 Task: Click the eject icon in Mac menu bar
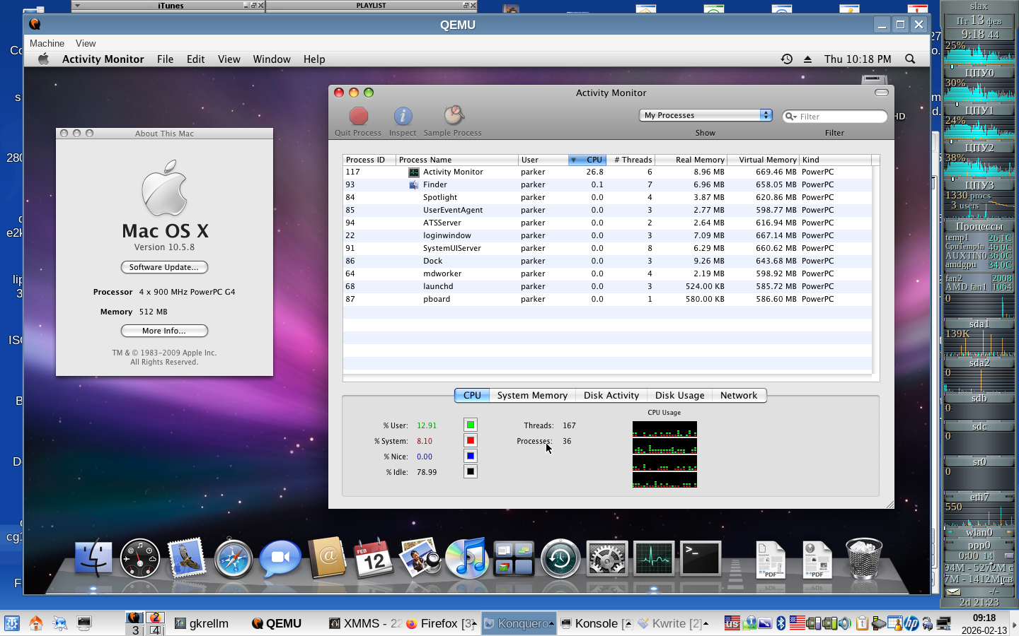pos(807,59)
